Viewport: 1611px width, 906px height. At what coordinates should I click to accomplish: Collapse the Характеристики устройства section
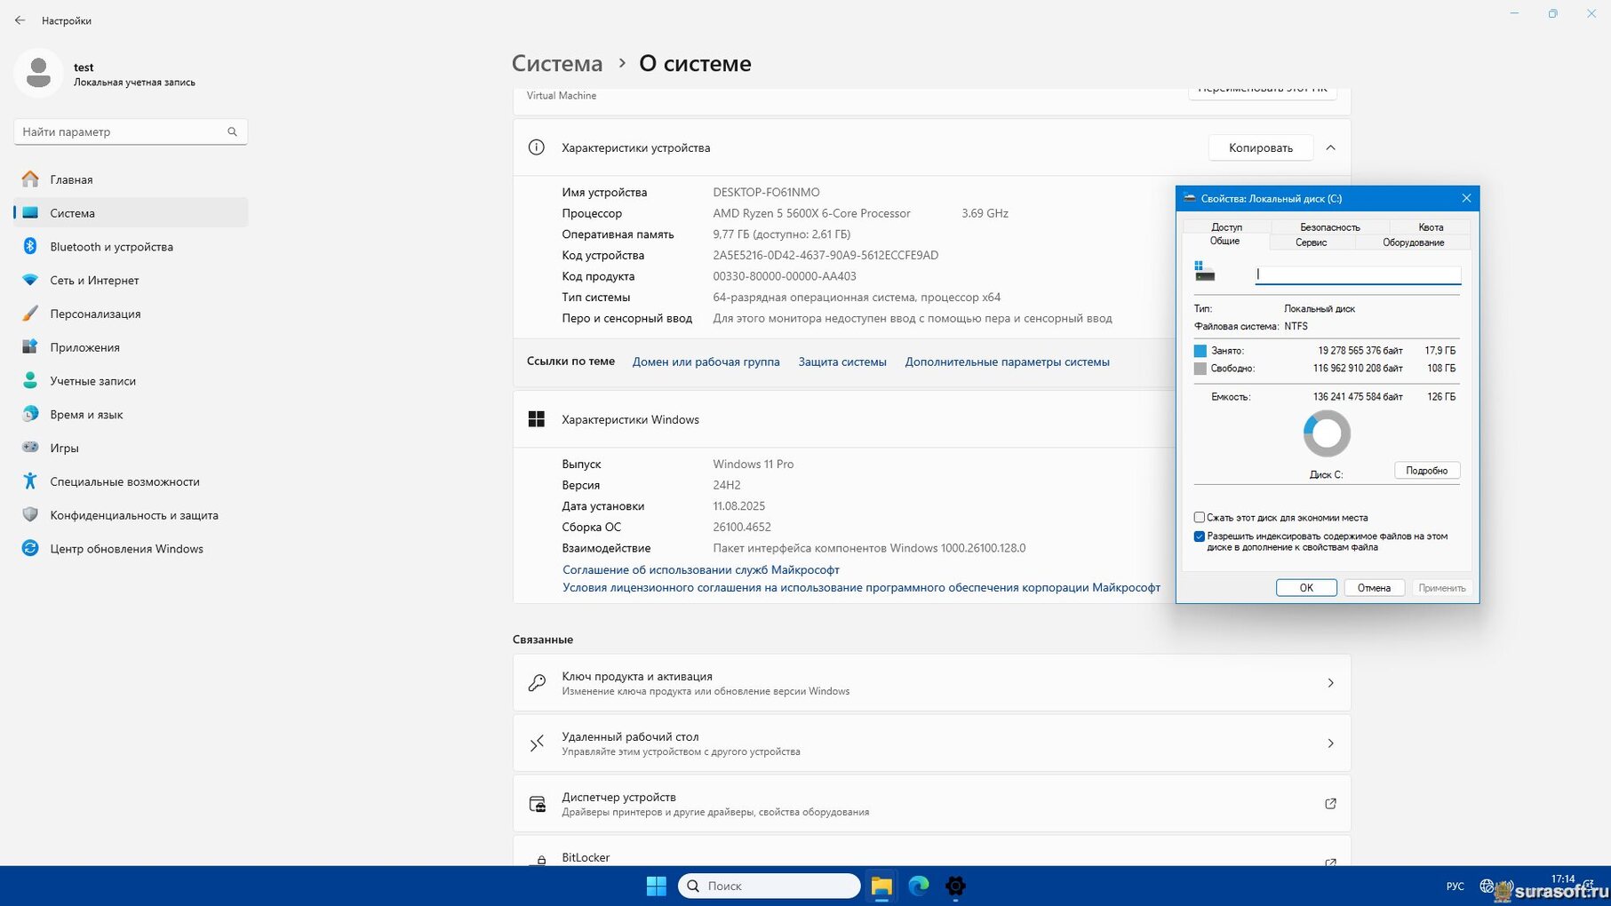[x=1330, y=148]
